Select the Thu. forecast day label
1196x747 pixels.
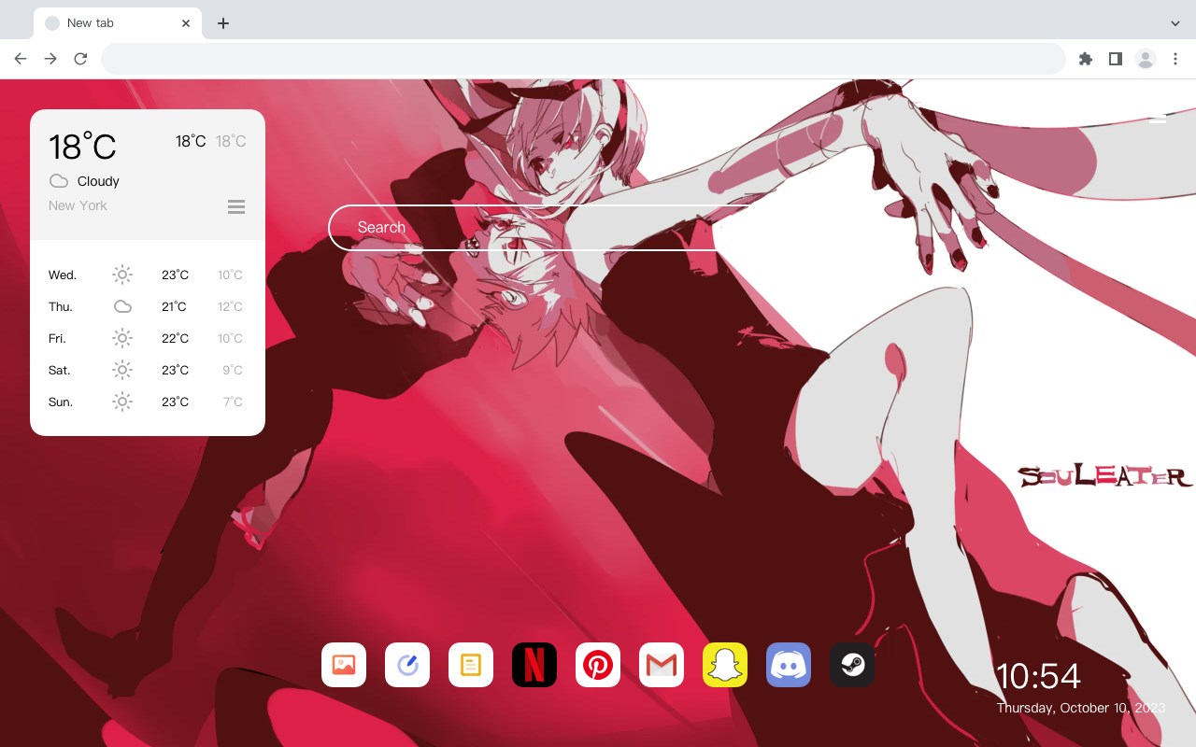[61, 306]
